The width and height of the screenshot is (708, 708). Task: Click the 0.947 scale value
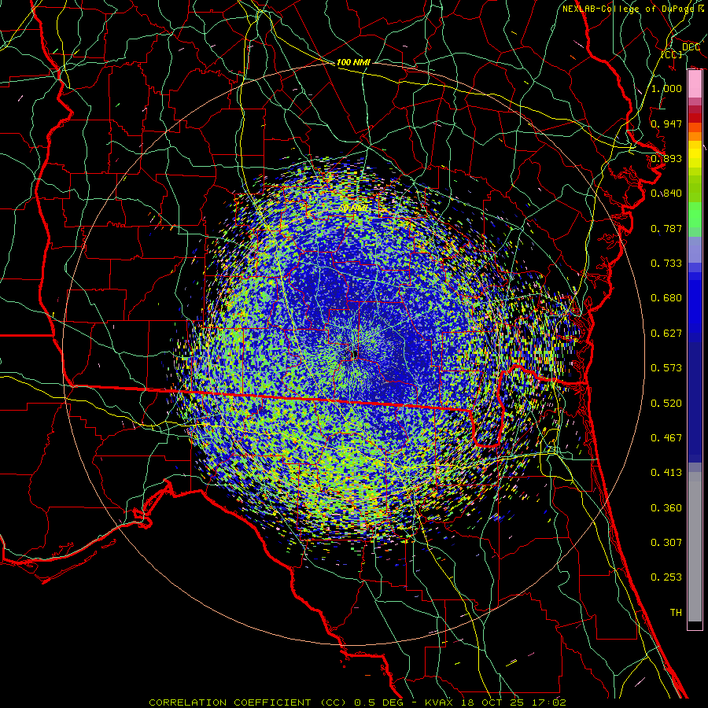coord(666,124)
